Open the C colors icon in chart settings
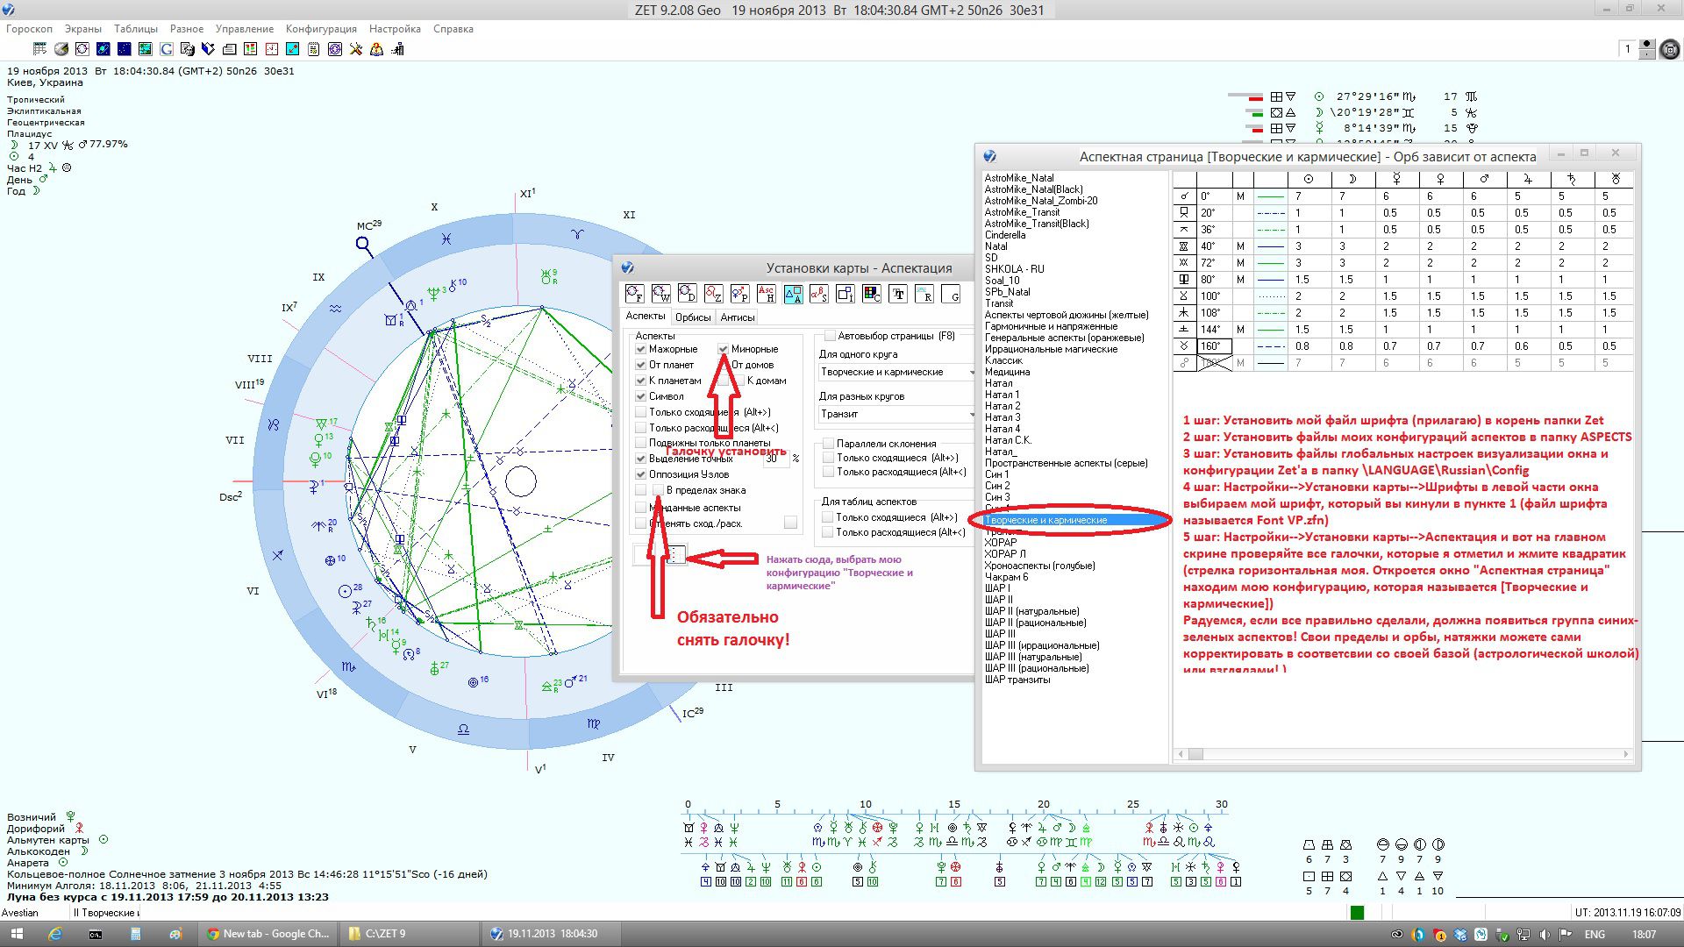Viewport: 1684px width, 947px height. pos(872,294)
